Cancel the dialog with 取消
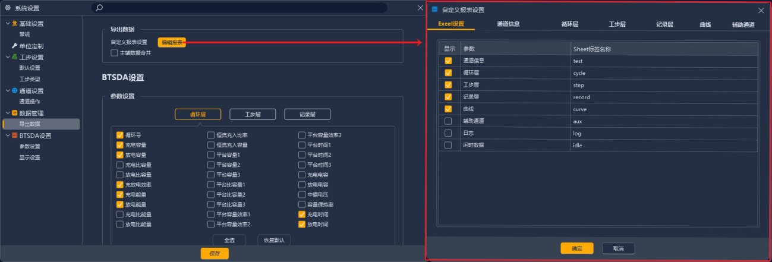 click(x=618, y=248)
